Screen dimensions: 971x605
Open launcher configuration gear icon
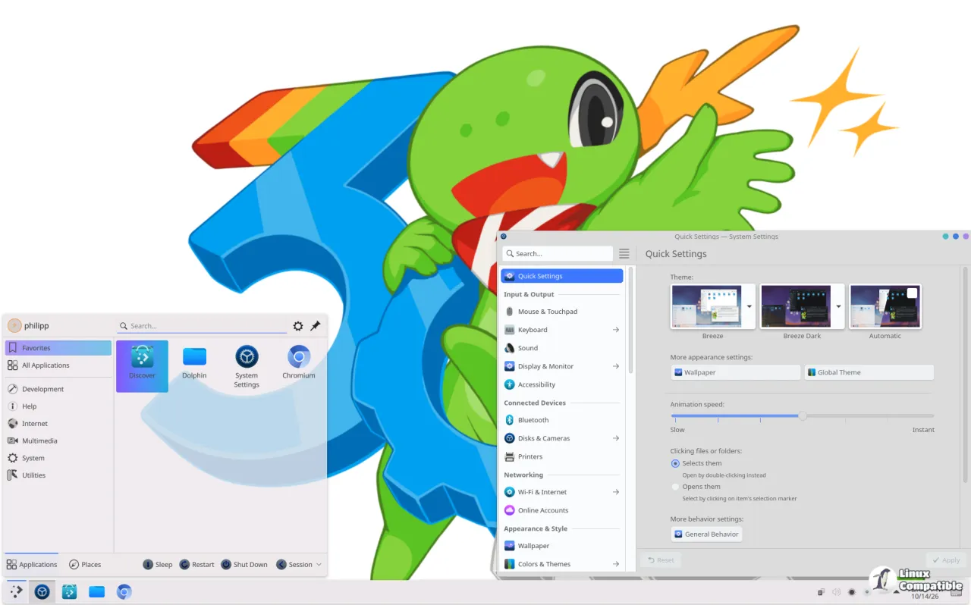coord(298,326)
